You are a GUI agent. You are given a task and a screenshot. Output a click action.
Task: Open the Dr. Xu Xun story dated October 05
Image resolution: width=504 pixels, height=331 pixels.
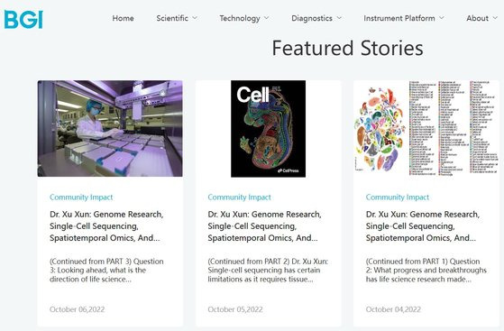264,226
